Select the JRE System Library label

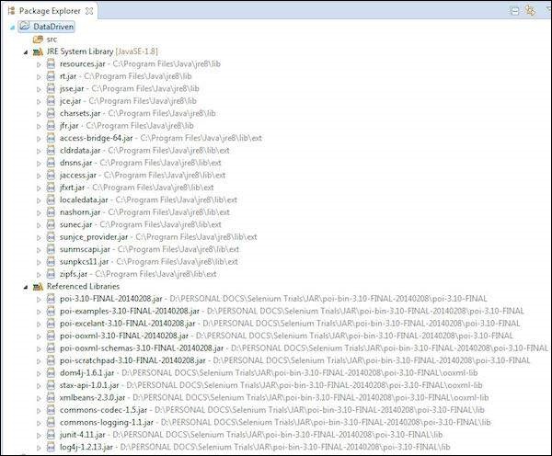pyautogui.click(x=102, y=51)
